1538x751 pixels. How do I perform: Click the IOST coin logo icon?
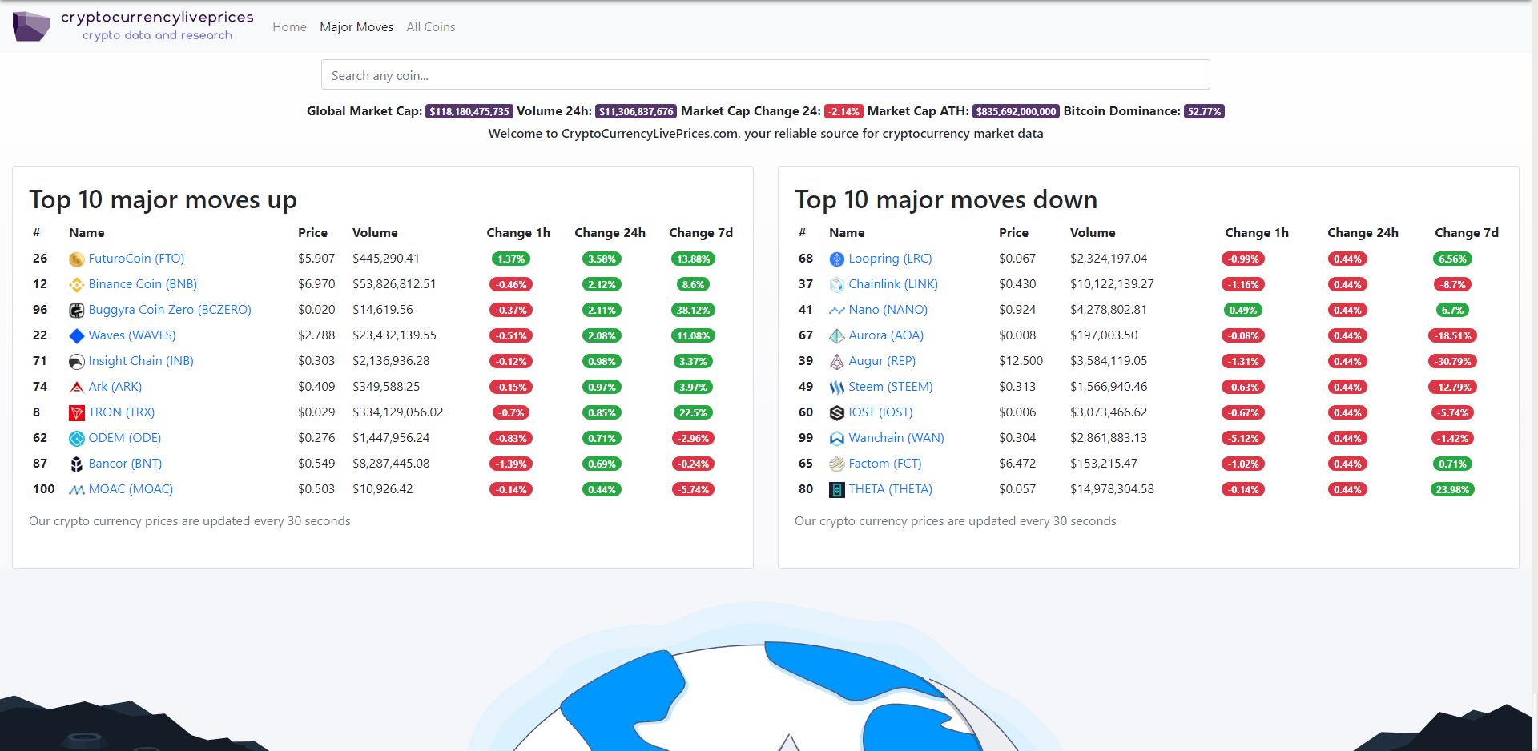point(835,412)
